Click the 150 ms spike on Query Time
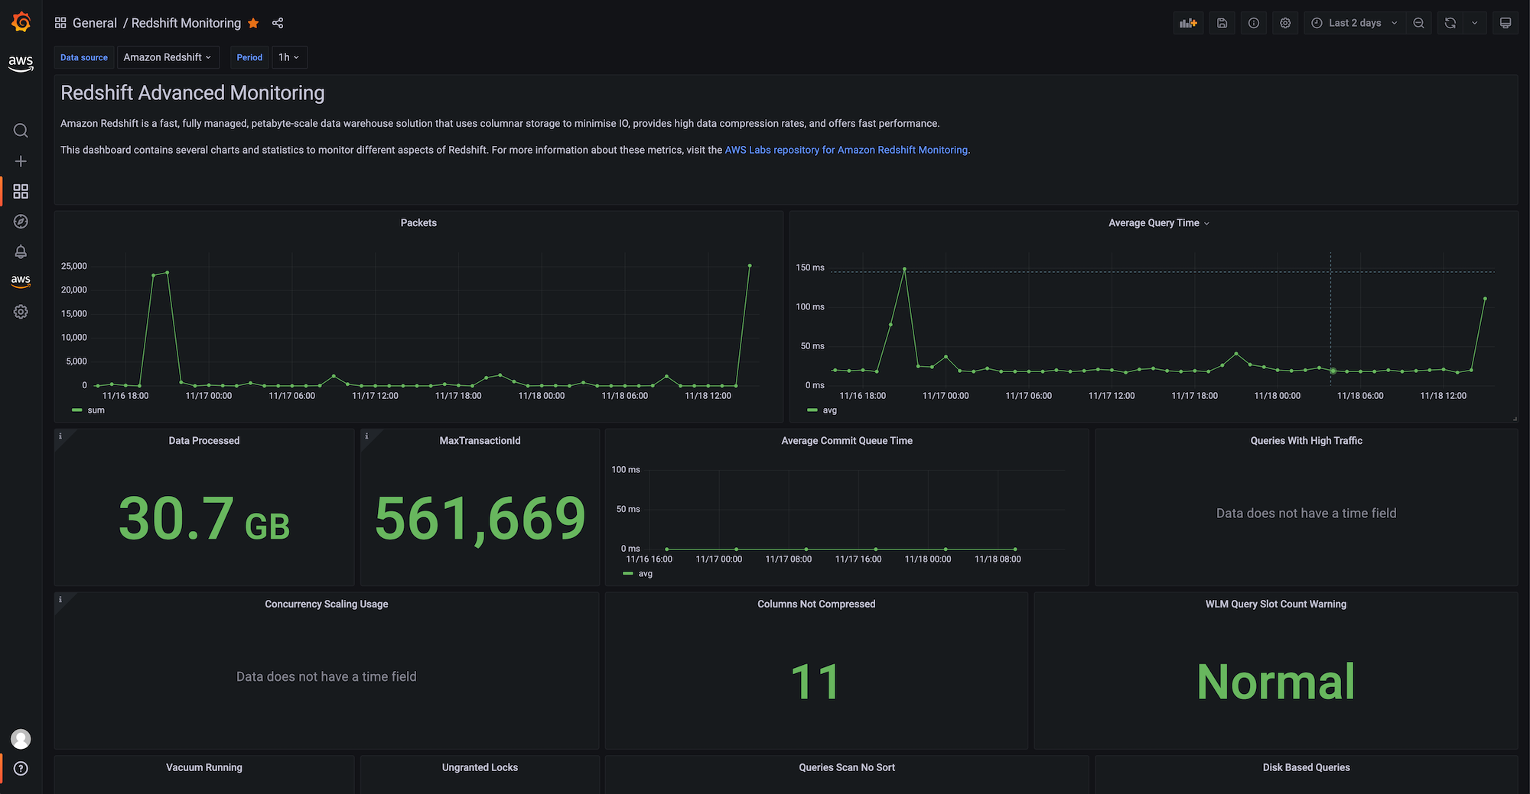1530x794 pixels. point(904,269)
